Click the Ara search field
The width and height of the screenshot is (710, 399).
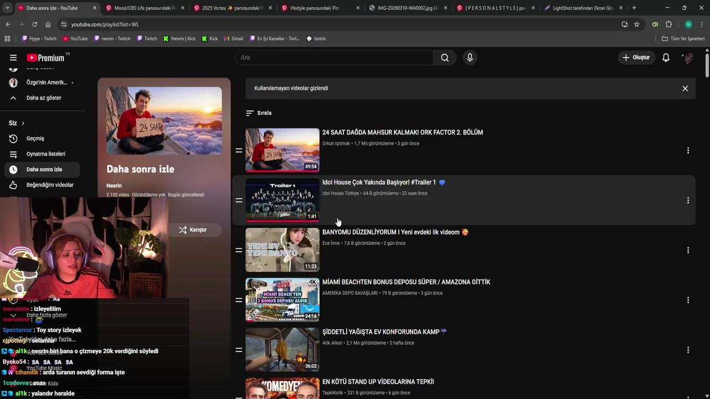[334, 58]
